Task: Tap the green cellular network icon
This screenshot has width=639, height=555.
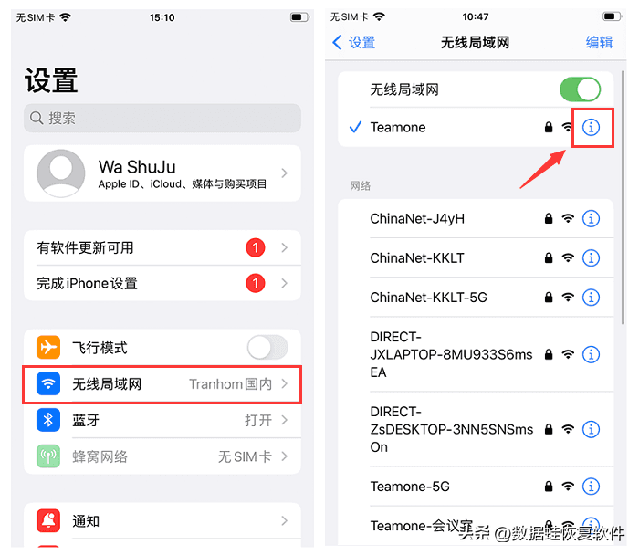Action: [x=48, y=456]
